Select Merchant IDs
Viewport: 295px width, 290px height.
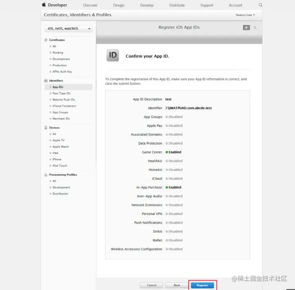61,119
